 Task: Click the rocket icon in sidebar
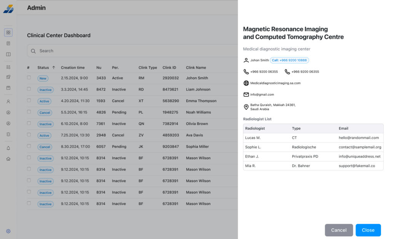8,77
